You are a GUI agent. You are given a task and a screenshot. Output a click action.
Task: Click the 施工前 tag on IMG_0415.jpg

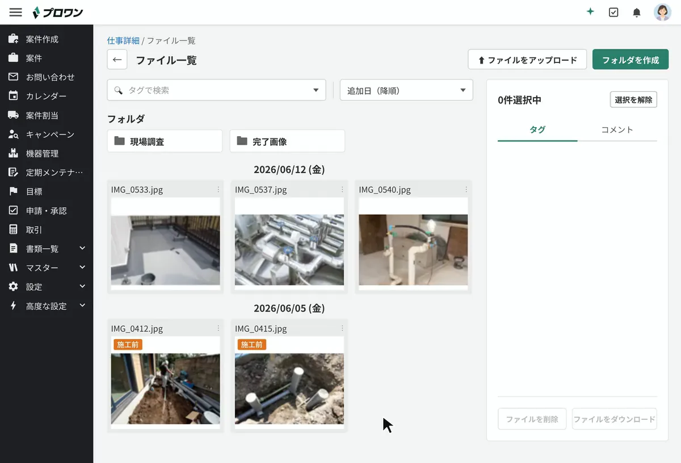tap(252, 344)
